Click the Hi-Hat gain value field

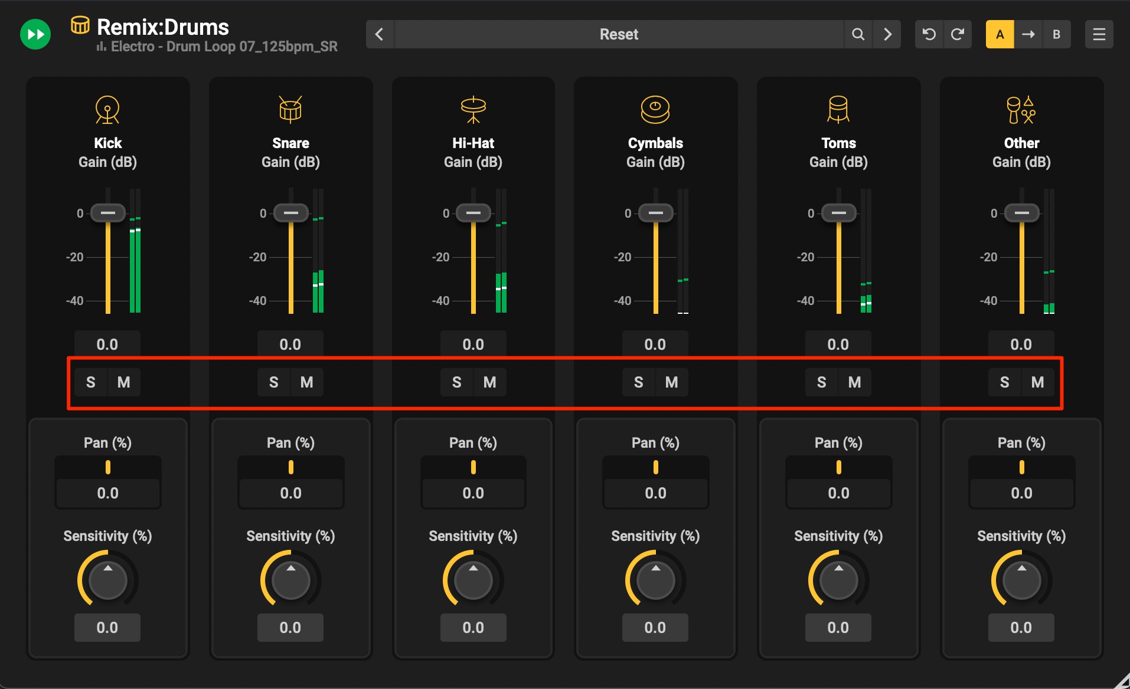pyautogui.click(x=473, y=344)
